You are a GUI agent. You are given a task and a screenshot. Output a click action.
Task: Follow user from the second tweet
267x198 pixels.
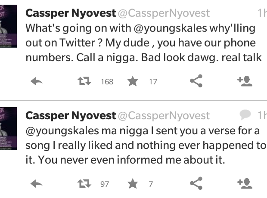pyautogui.click(x=244, y=184)
